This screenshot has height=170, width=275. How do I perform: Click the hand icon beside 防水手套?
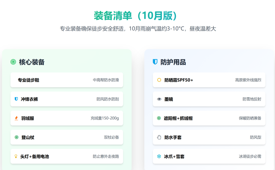point(159,137)
